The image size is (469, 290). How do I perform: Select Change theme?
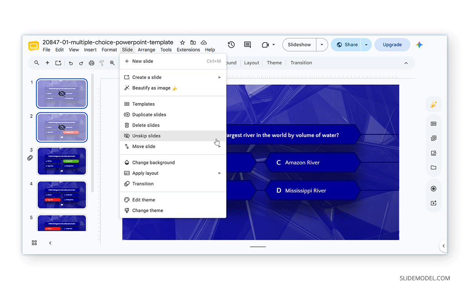pos(173,210)
